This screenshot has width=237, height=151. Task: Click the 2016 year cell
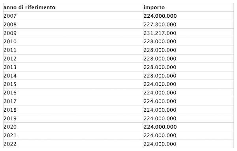[73, 93]
